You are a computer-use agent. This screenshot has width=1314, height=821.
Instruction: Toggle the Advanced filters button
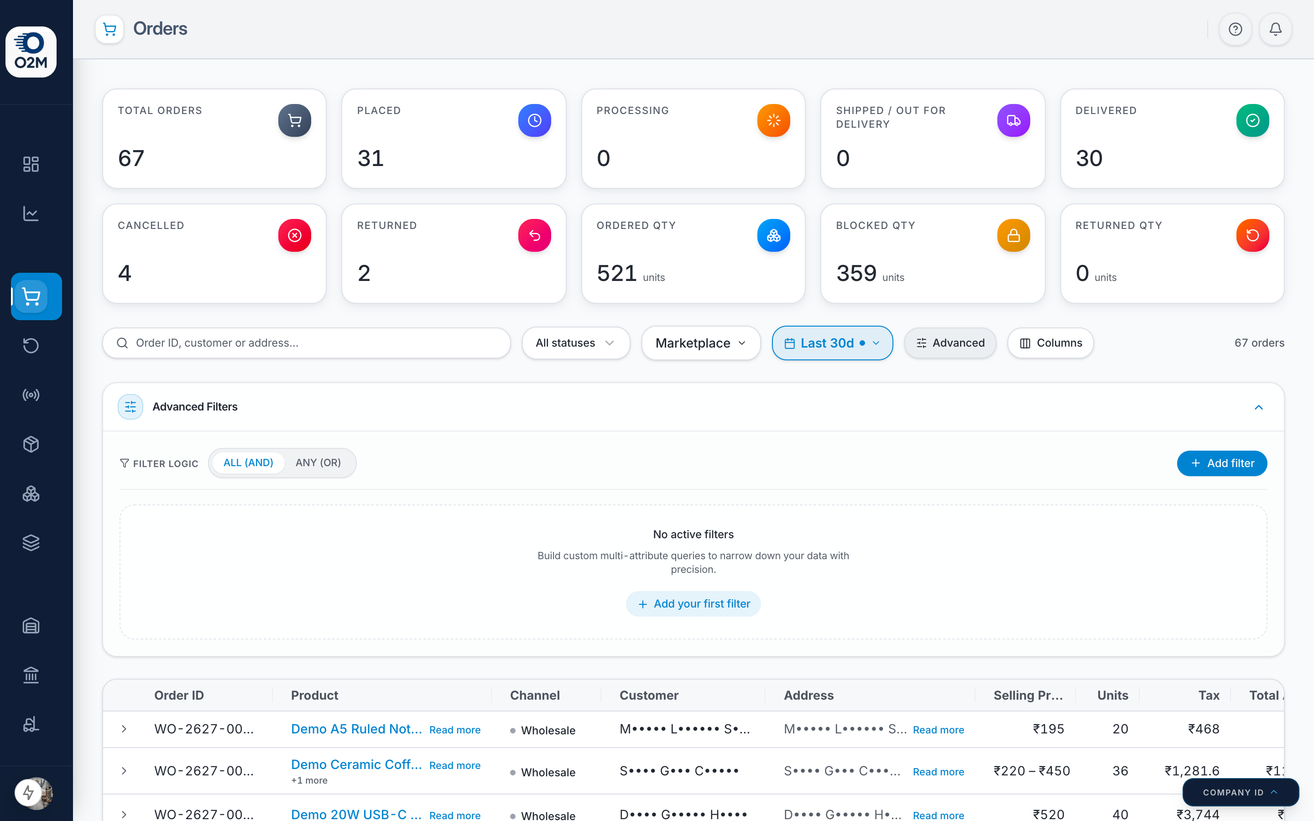(950, 343)
